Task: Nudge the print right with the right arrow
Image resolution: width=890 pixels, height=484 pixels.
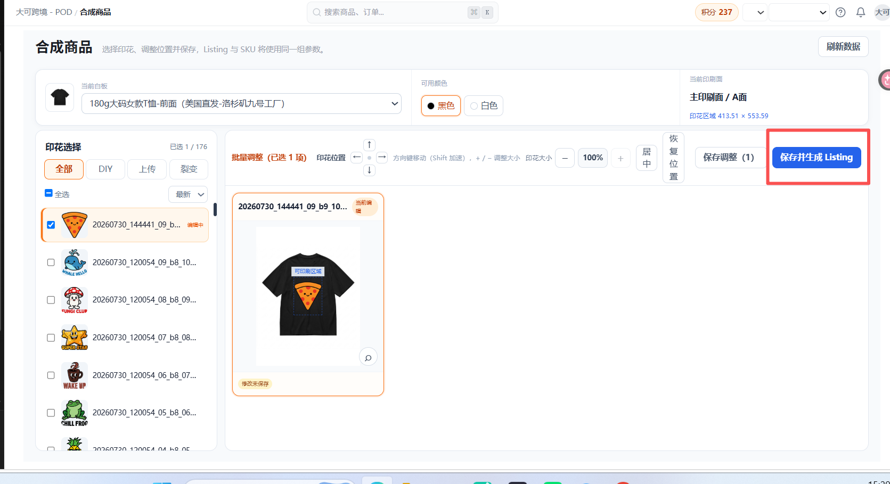Action: pyautogui.click(x=382, y=158)
